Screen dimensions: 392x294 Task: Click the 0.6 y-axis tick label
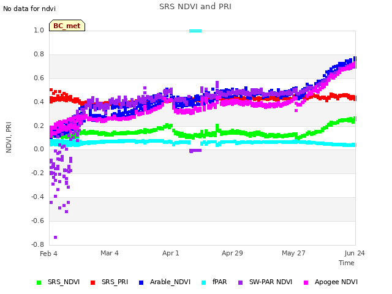tap(39, 78)
